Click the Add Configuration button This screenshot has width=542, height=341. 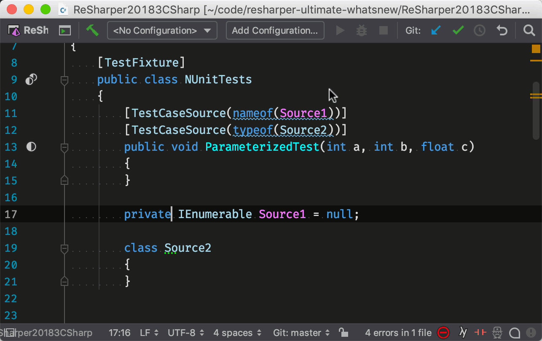275,30
